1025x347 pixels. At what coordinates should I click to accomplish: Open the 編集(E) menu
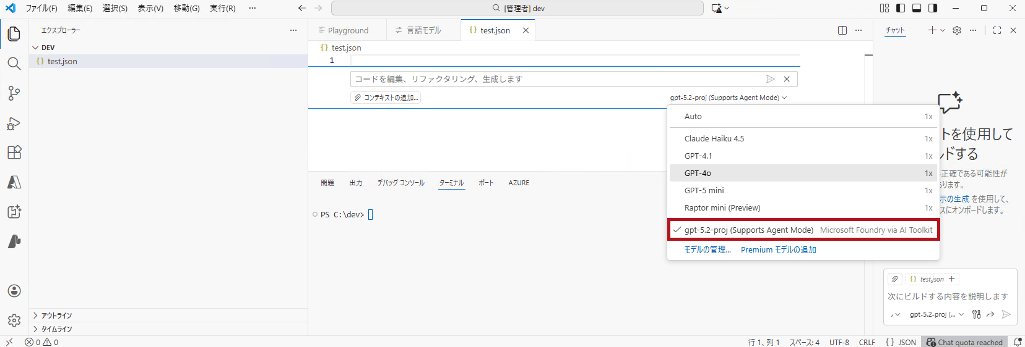click(x=80, y=8)
